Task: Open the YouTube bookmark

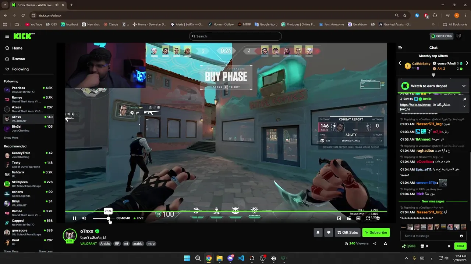Action: click(x=33, y=25)
